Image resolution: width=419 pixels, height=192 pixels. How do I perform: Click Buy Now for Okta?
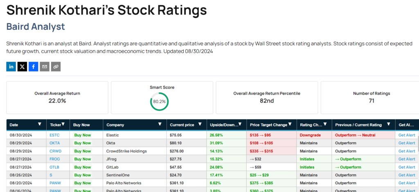(x=82, y=143)
